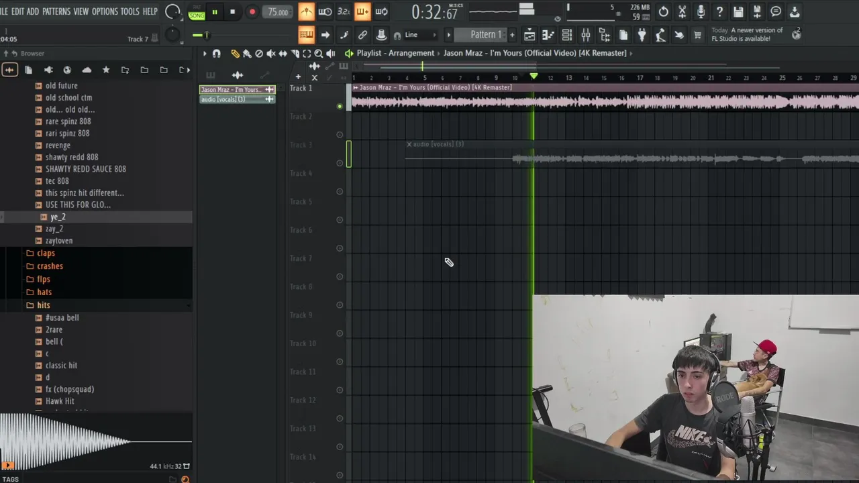
Task: Save project with the floppy disk icon
Action: tap(738, 11)
